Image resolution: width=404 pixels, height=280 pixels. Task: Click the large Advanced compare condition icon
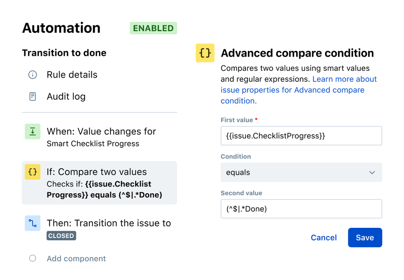click(205, 53)
